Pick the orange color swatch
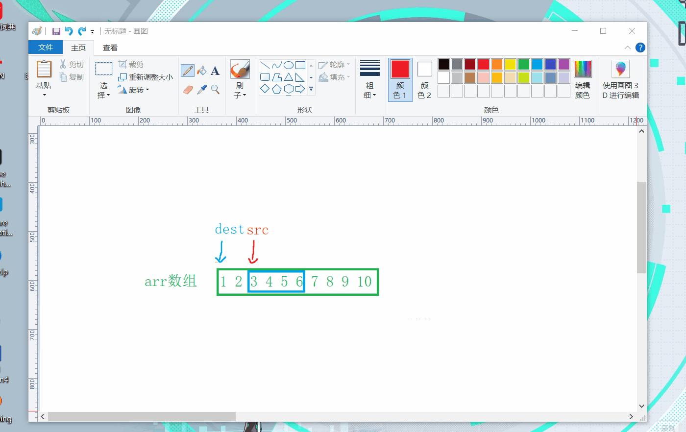686x432 pixels. pyautogui.click(x=497, y=65)
